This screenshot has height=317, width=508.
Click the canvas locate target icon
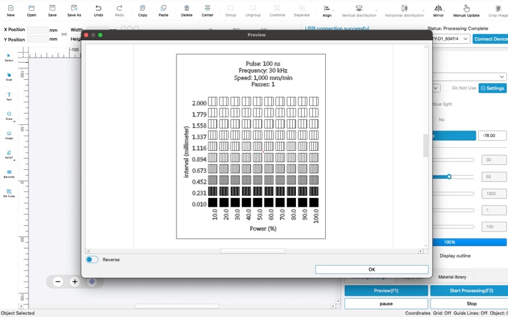pyautogui.click(x=91, y=281)
